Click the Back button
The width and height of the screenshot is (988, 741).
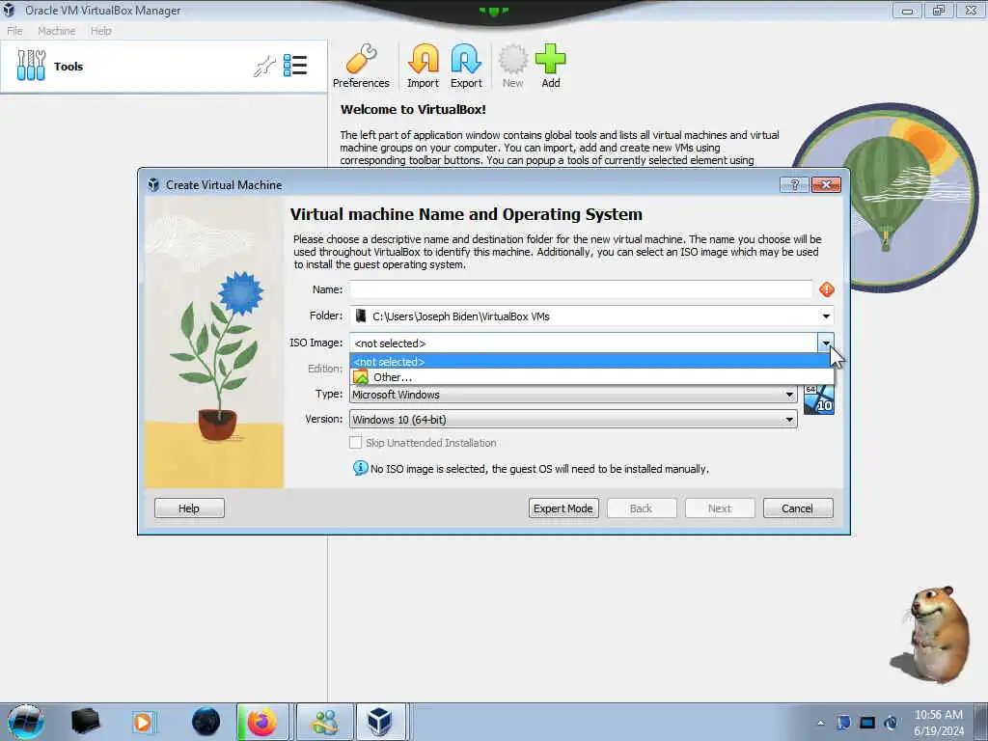point(642,508)
